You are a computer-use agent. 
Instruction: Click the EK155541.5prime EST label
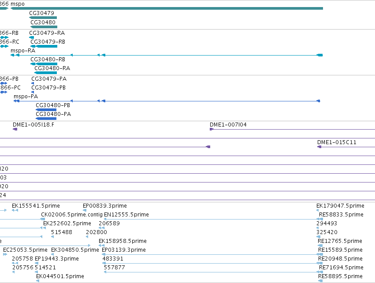point(36,206)
